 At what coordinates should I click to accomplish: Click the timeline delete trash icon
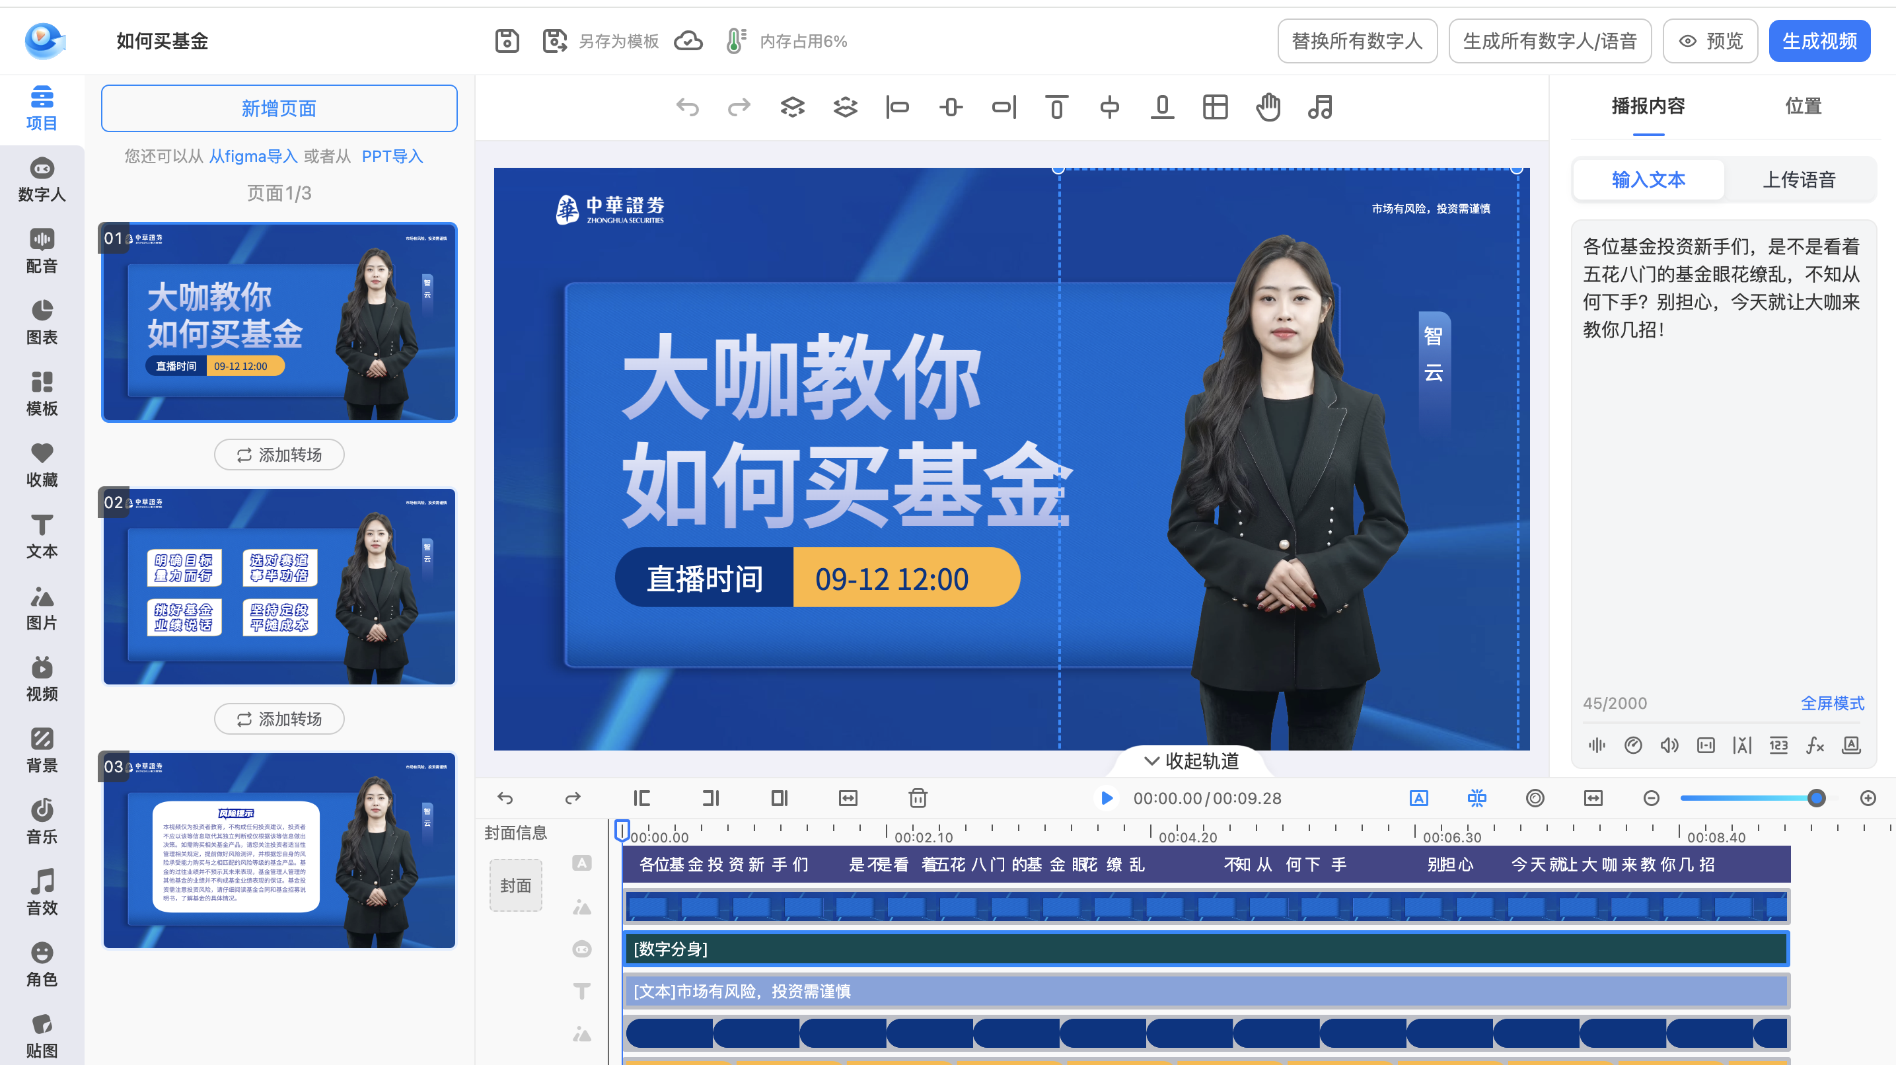tap(918, 798)
